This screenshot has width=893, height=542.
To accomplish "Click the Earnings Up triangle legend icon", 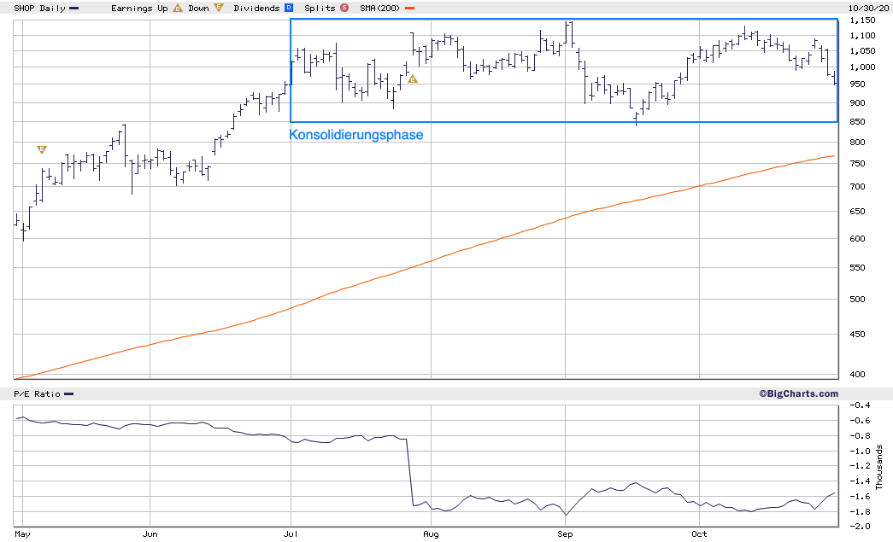I will point(178,8).
